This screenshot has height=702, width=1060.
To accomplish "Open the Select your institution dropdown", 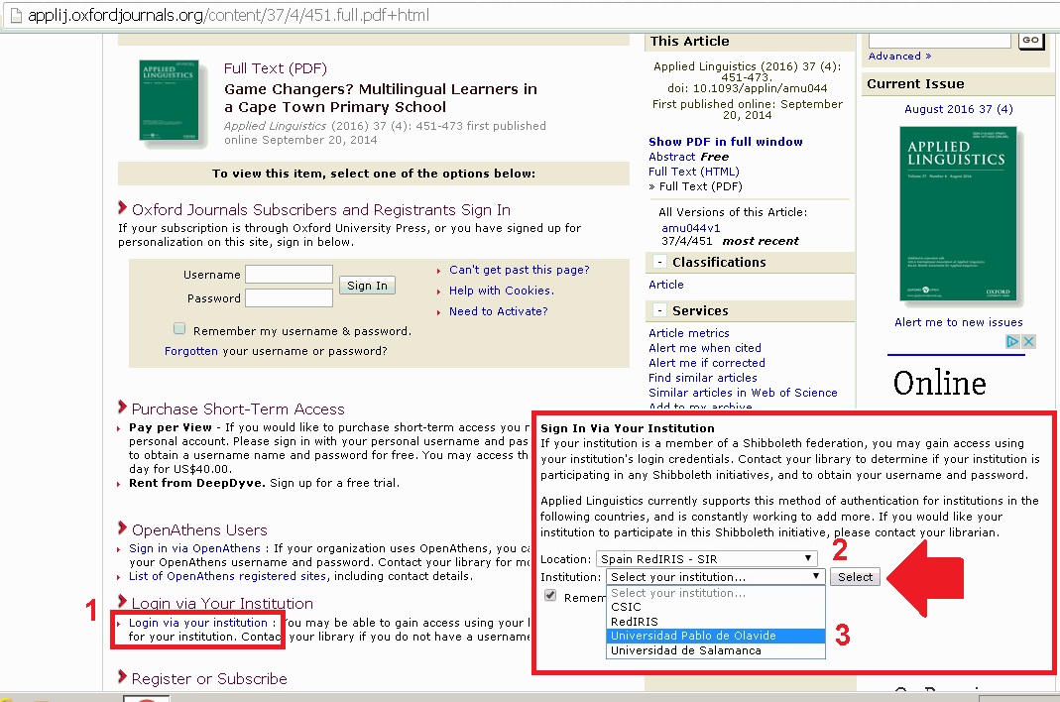I will click(715, 577).
